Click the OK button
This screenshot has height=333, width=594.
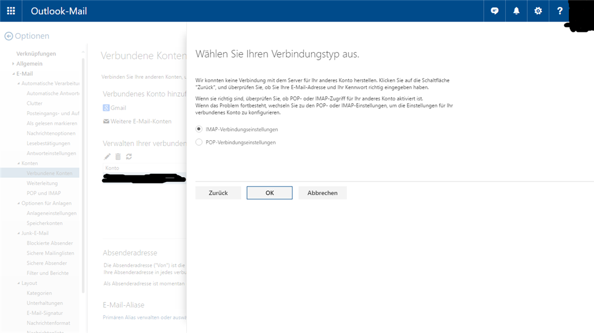tap(269, 193)
